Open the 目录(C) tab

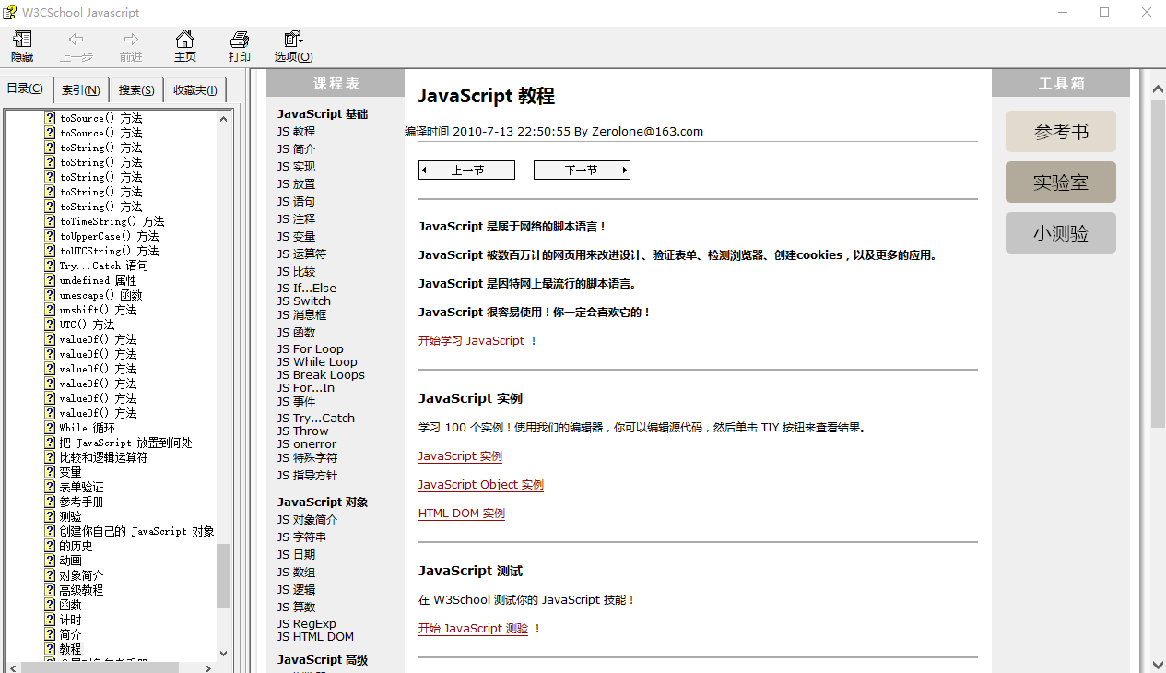pyautogui.click(x=26, y=88)
